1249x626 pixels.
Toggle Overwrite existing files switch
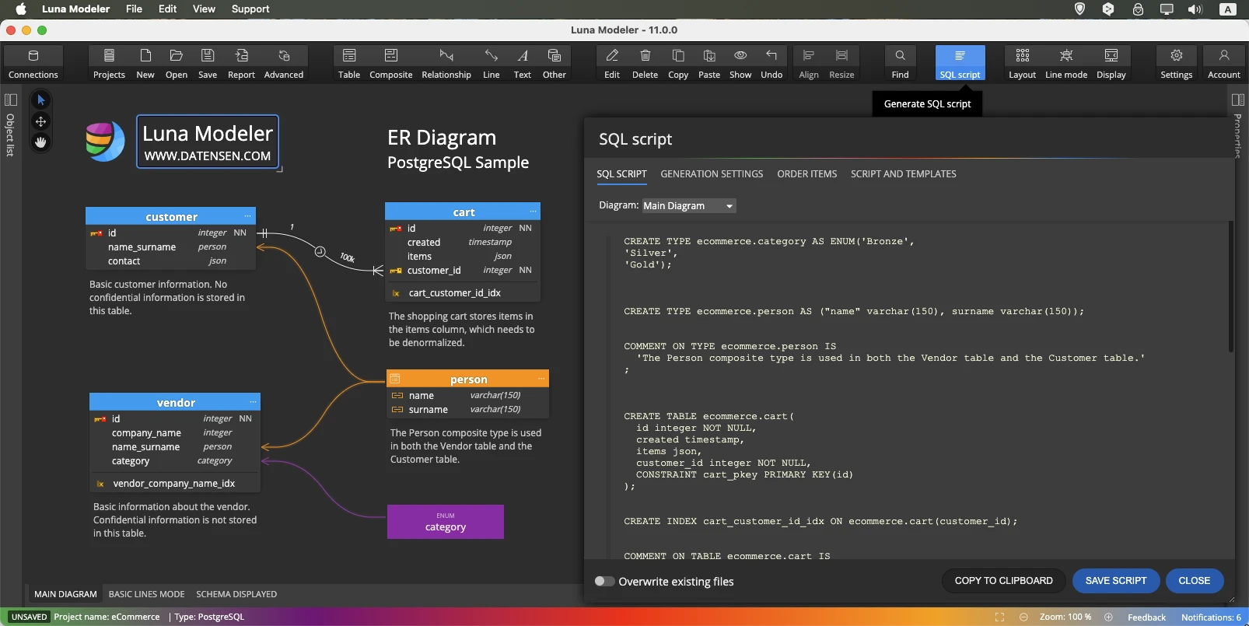604,581
